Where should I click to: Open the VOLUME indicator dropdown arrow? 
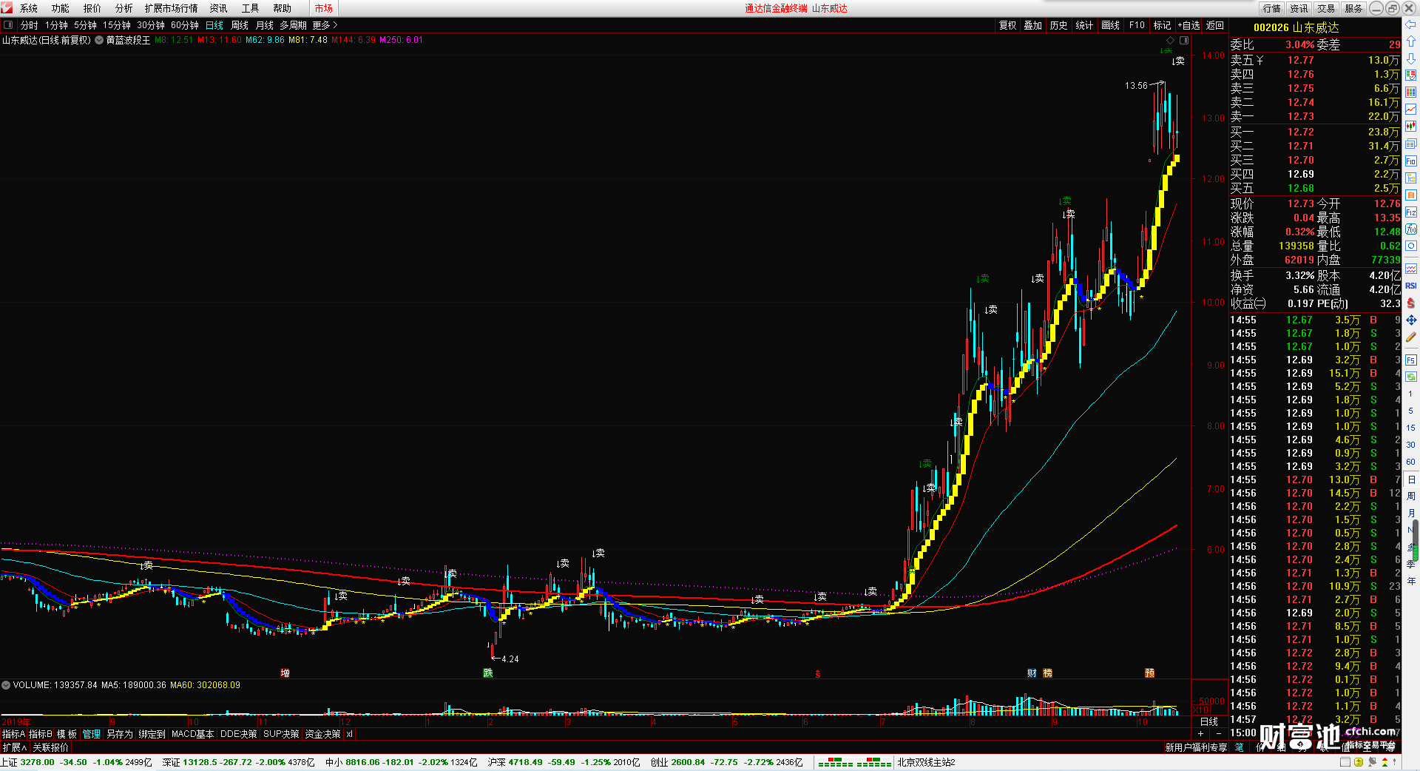[6, 685]
